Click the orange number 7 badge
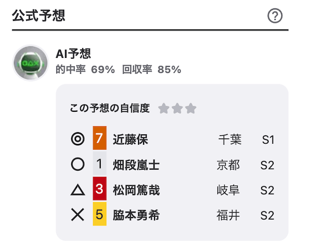Viewport: 319px width, 252px height. [x=100, y=138]
